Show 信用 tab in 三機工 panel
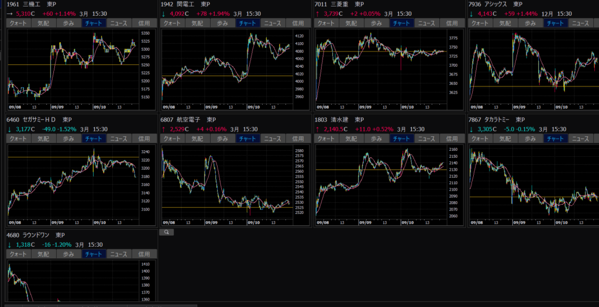The height and width of the screenshot is (307, 599). (143, 23)
